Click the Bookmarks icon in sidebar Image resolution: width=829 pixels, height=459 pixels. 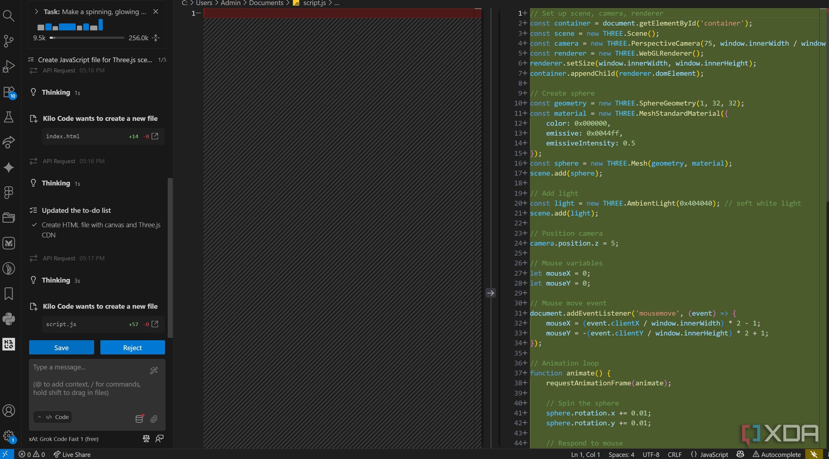coord(9,294)
